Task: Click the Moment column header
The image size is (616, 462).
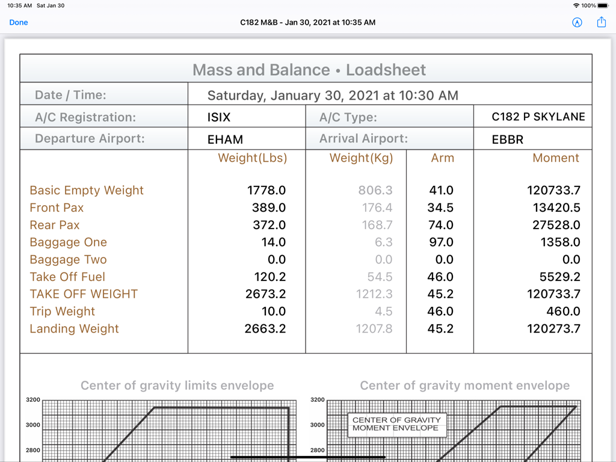Action: (x=555, y=158)
